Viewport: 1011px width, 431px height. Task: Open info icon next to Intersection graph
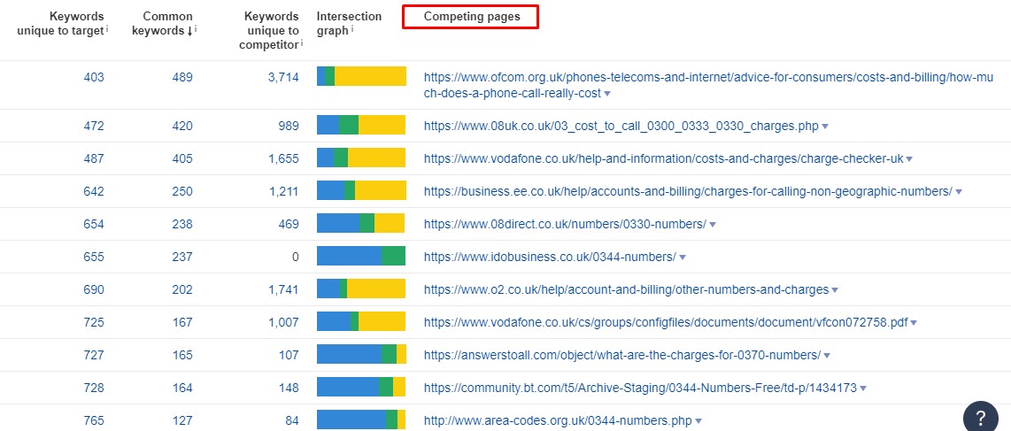[x=352, y=29]
